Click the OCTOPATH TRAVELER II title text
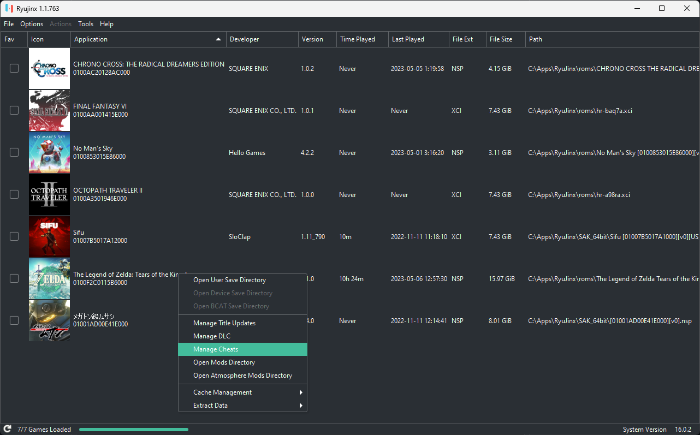 click(x=108, y=190)
